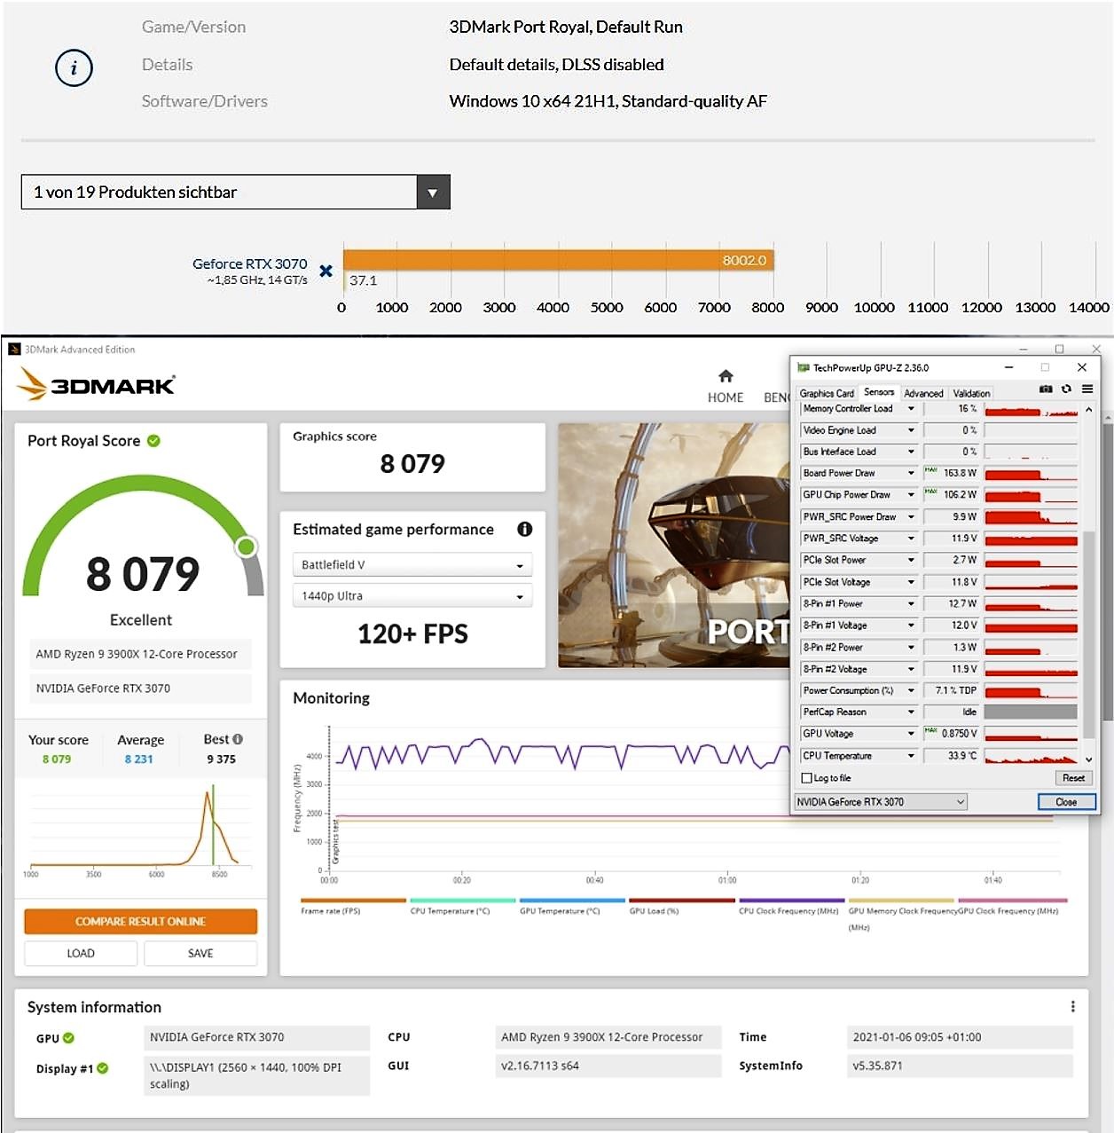This screenshot has width=1114, height=1133.
Task: Click the PerfCap Reason gray bar
Action: (1031, 712)
